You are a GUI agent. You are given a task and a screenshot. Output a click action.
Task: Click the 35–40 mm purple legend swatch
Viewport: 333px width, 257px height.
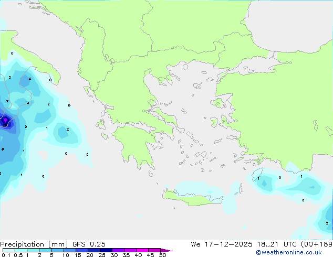(x=130, y=250)
